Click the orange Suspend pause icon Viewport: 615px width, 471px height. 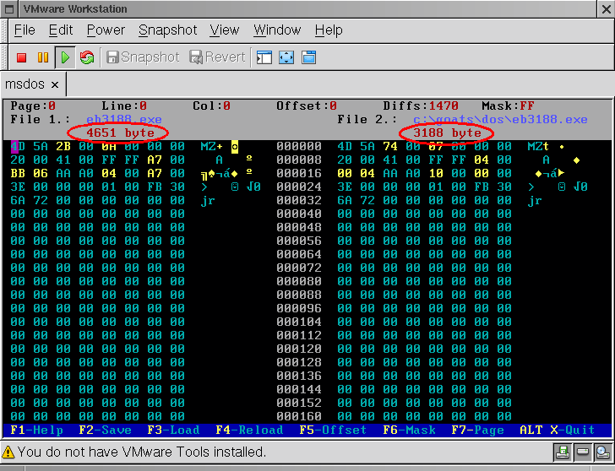[43, 57]
